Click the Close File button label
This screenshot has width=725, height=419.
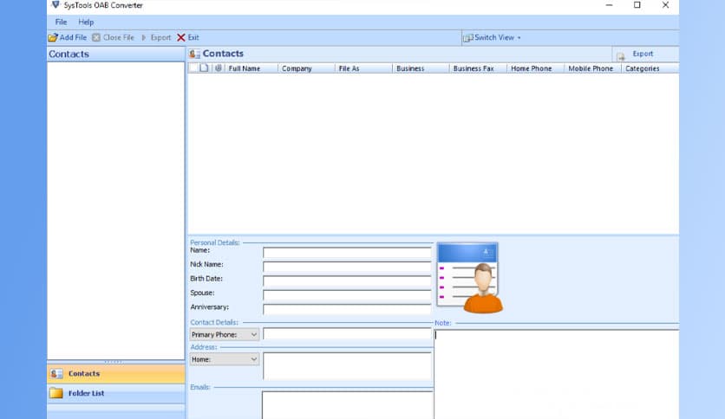[x=118, y=37]
